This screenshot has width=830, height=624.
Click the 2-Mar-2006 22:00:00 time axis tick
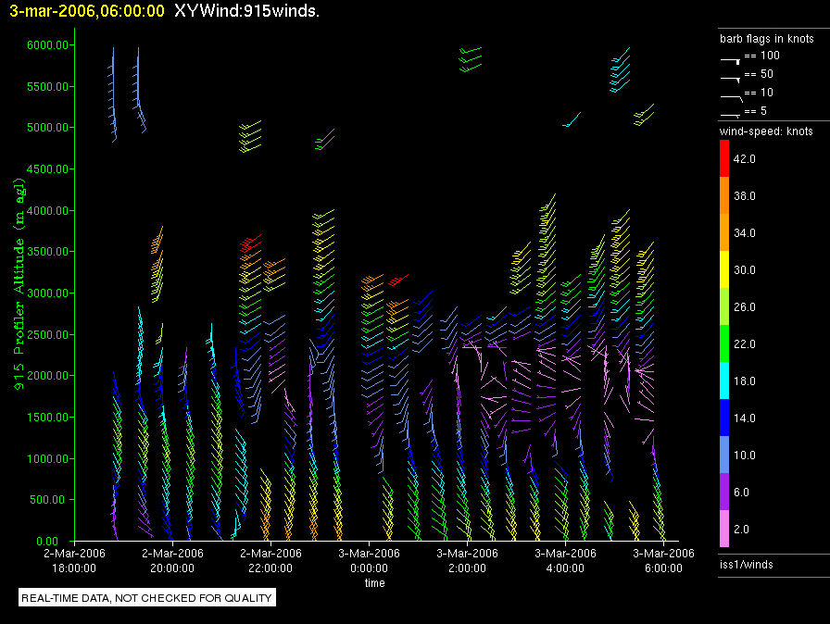(x=270, y=561)
